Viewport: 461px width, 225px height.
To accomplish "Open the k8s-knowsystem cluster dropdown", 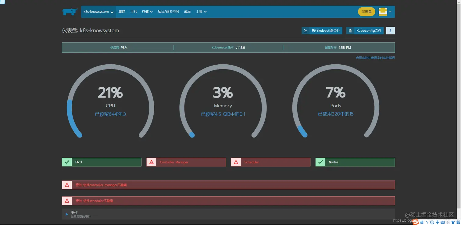I will click(x=98, y=12).
